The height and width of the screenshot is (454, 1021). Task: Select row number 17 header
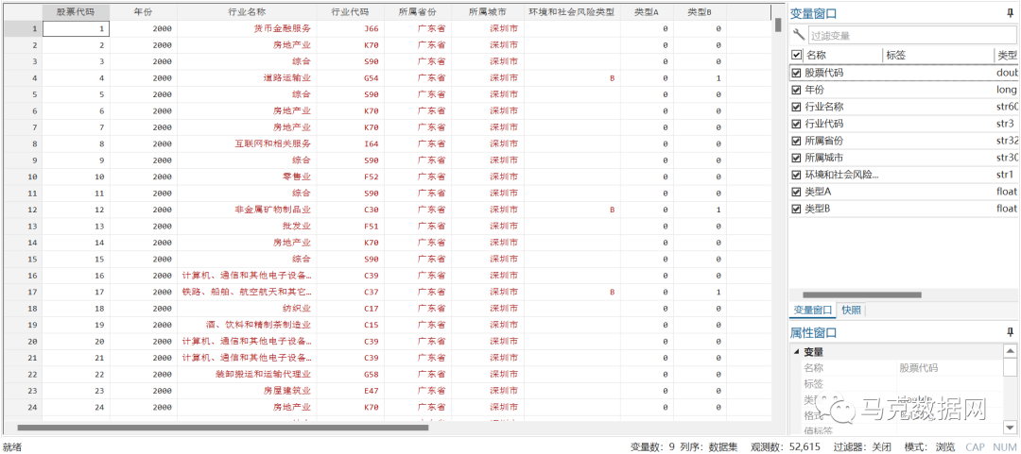[23, 292]
